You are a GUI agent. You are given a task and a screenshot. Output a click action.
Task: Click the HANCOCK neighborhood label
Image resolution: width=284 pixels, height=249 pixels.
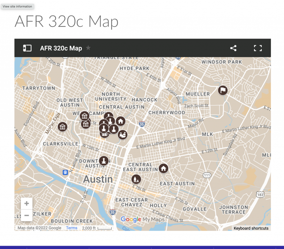pyautogui.click(x=144, y=100)
